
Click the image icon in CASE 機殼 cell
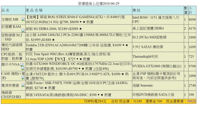coord(23,78)
